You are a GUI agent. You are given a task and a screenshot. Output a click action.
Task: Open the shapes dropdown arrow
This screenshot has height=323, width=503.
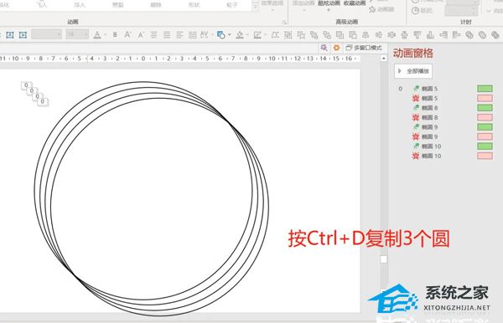tap(230, 34)
